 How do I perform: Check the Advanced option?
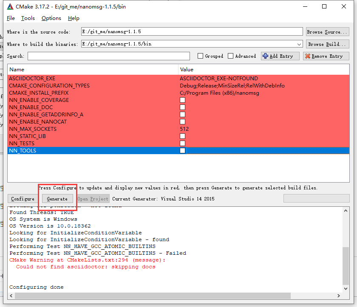[x=231, y=56]
